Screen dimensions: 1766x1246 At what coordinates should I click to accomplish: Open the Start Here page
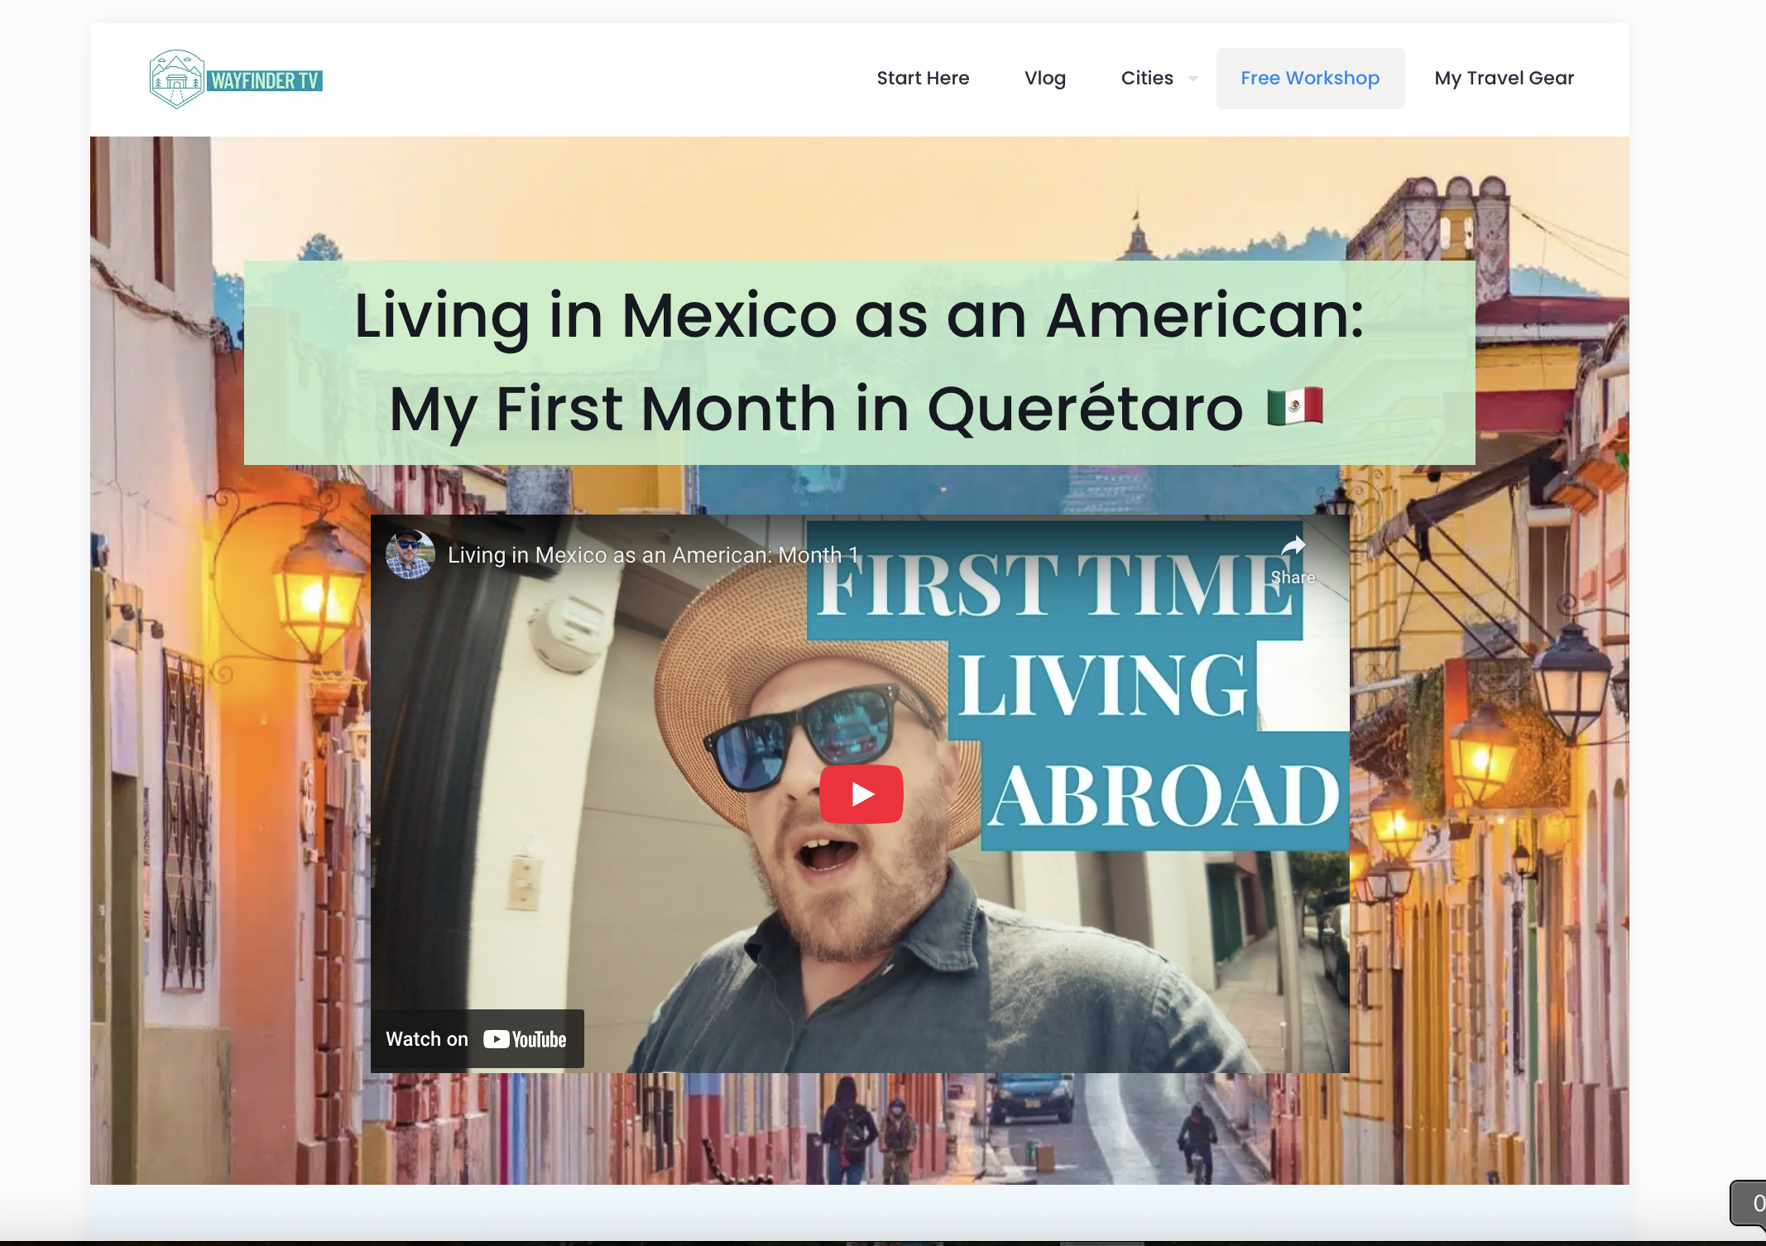tap(923, 78)
